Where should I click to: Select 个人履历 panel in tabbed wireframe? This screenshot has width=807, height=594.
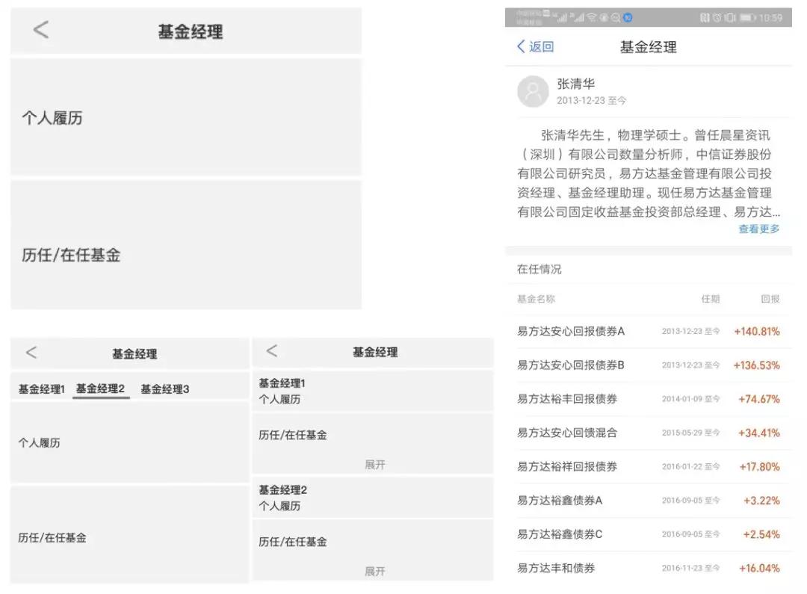tap(130, 442)
